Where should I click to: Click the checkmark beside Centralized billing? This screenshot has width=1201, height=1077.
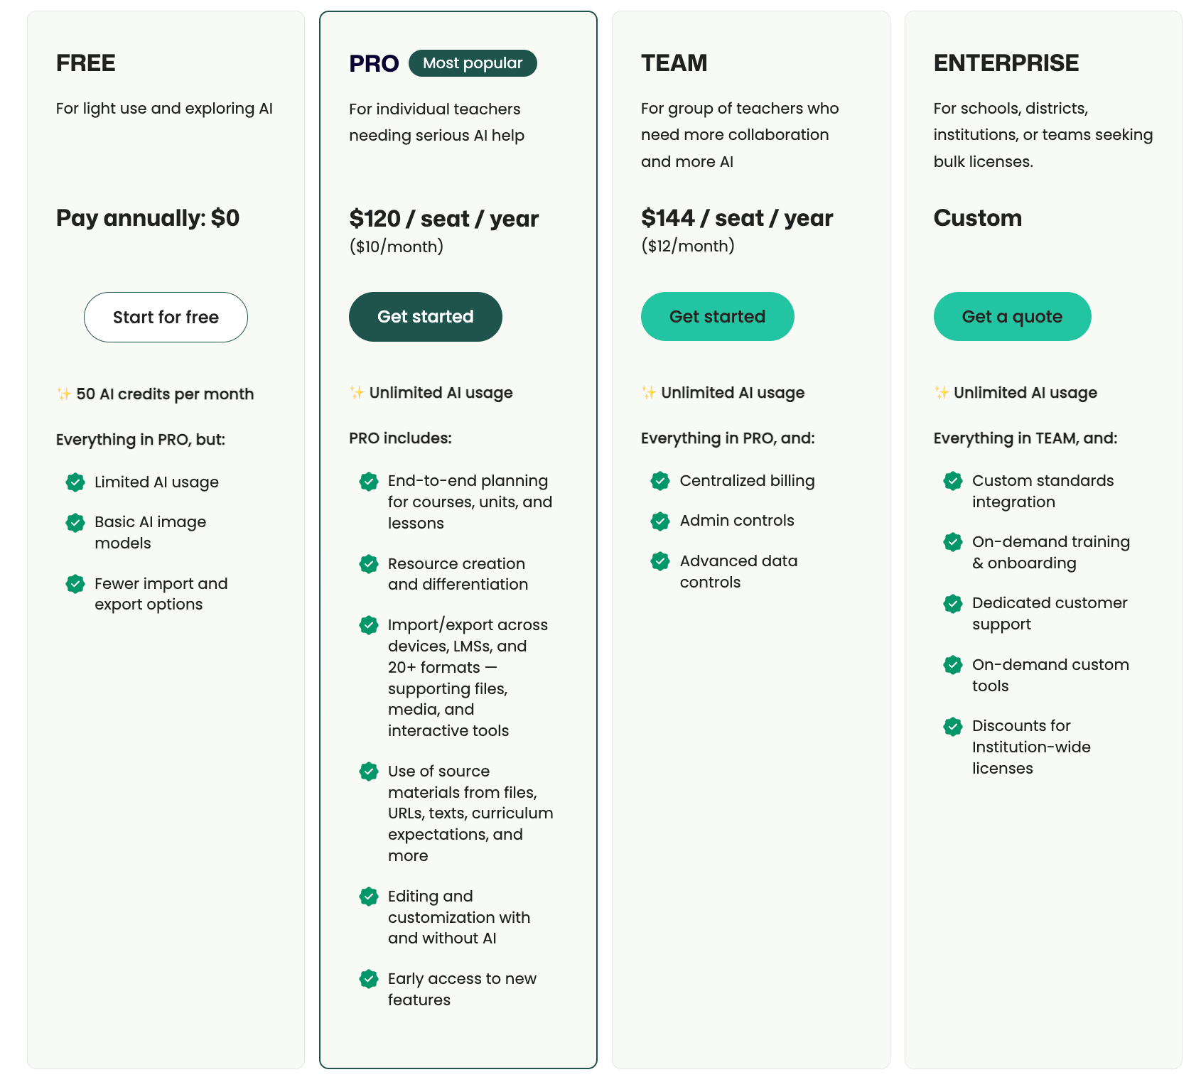(x=661, y=481)
